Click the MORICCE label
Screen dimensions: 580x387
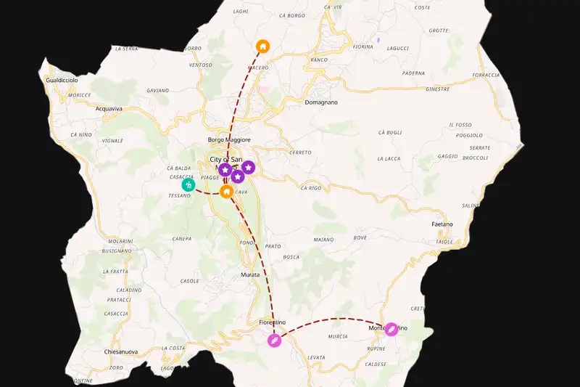coord(79,95)
